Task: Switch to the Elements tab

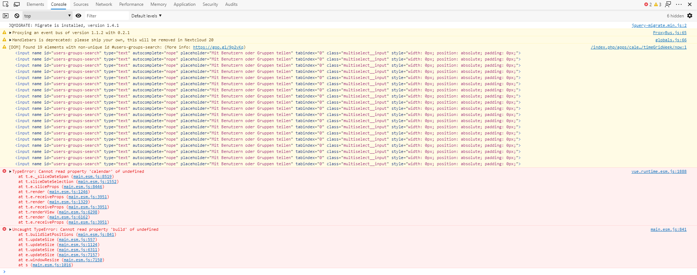Action: (x=35, y=4)
